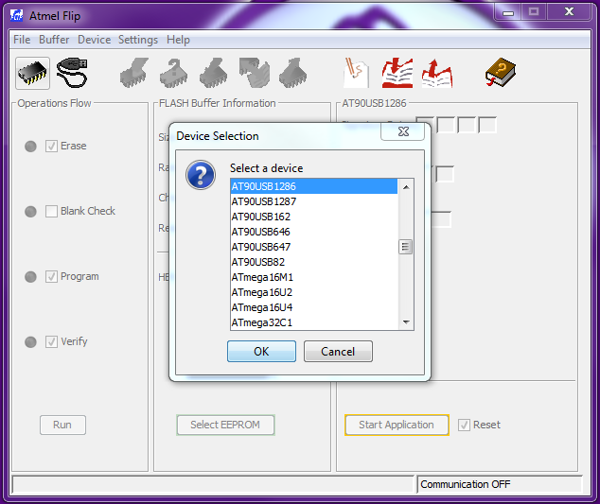Viewport: 600px width, 504px height.
Task: Toggle the Erase checkbox
Action: coord(52,146)
